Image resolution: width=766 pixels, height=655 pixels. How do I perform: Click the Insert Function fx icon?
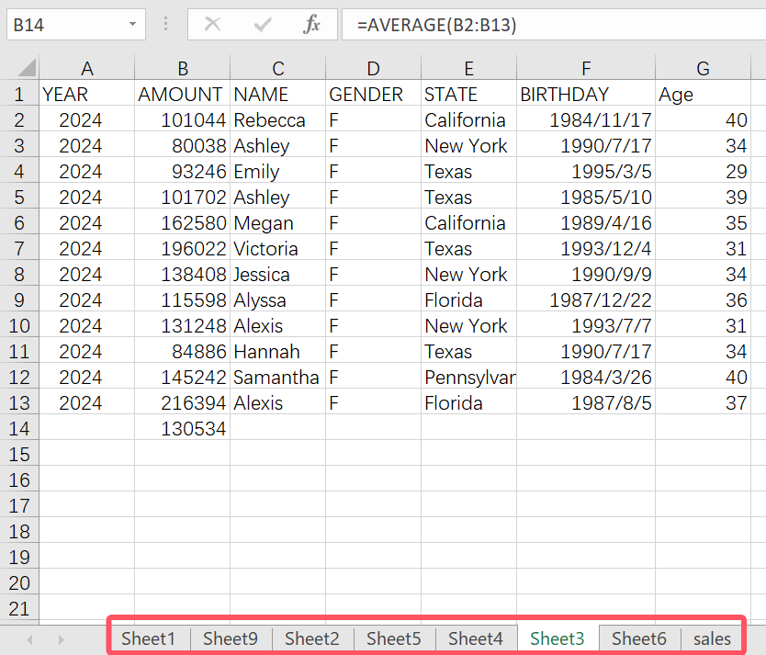[x=312, y=25]
